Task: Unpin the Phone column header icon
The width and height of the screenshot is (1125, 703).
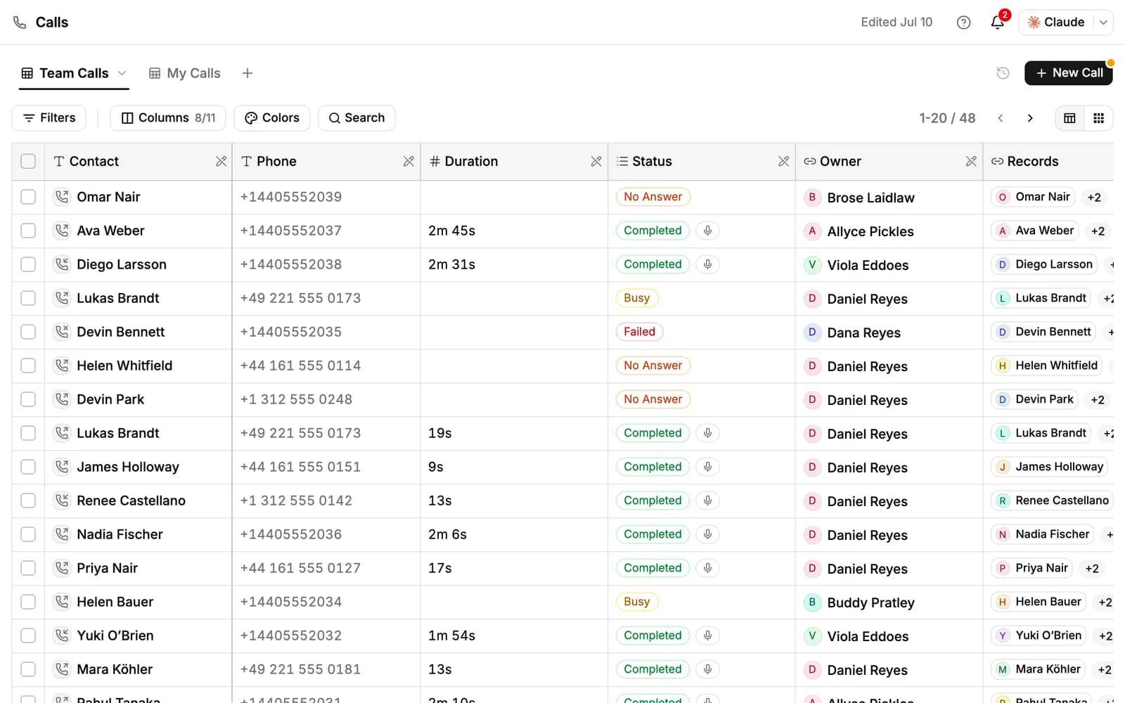Action: pos(409,162)
